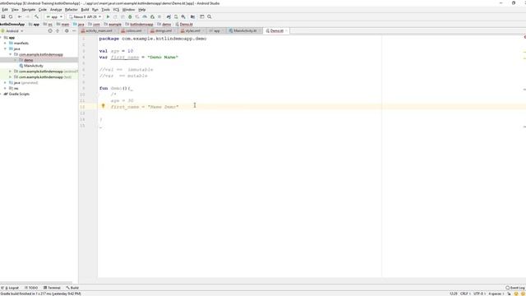
Task: Hide the Project panel with minus icon
Action: click(74, 31)
